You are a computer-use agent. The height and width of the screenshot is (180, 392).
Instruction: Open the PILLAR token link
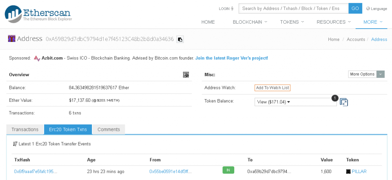click(359, 172)
